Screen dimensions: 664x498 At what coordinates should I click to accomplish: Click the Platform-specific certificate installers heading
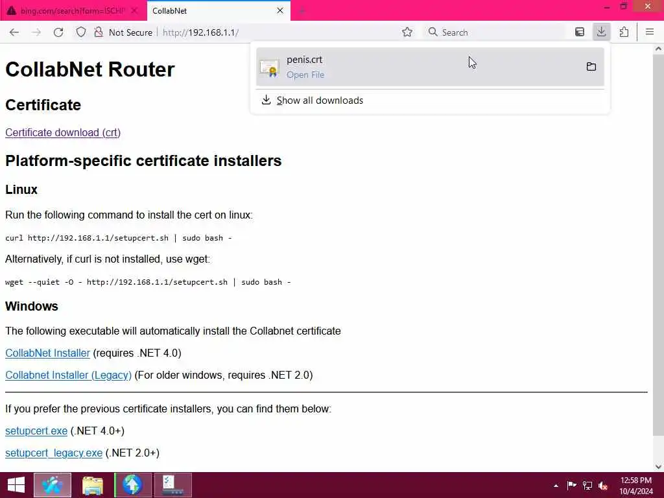[143, 161]
